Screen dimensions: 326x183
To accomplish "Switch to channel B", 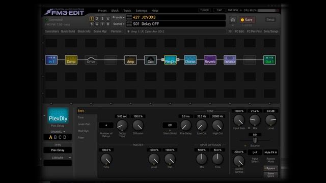I will pos(56,137).
